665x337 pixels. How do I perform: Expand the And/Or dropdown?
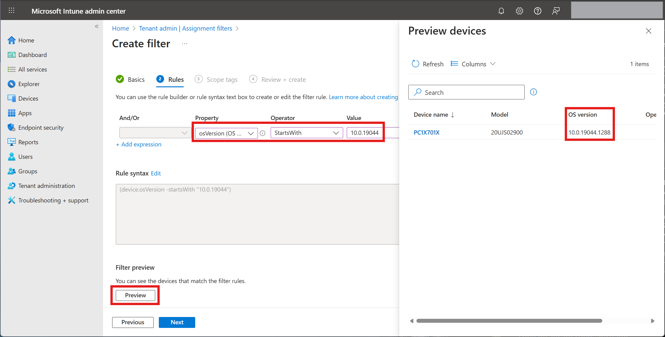[x=155, y=133]
